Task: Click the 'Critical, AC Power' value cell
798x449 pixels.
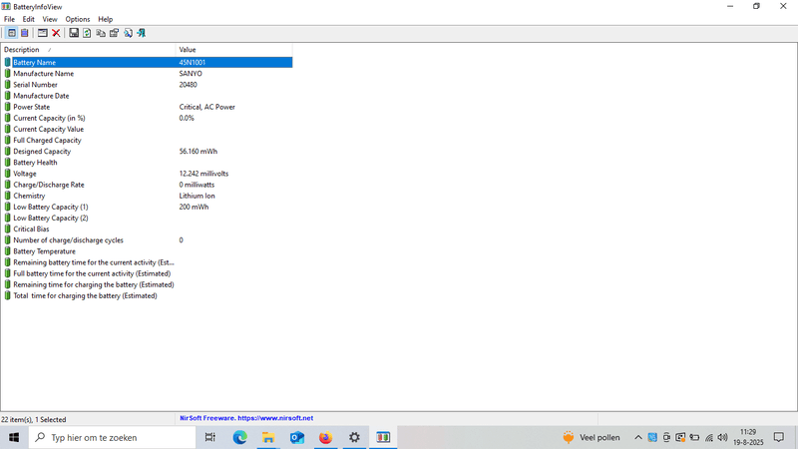Action: click(x=207, y=107)
